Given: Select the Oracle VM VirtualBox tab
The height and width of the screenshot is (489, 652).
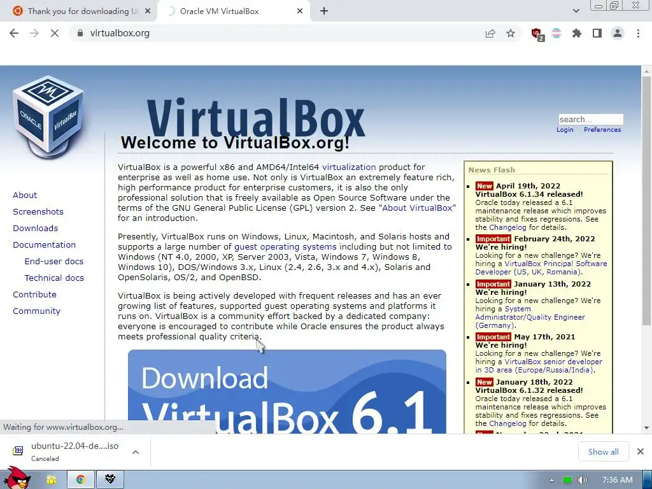Looking at the screenshot, I should 234,11.
